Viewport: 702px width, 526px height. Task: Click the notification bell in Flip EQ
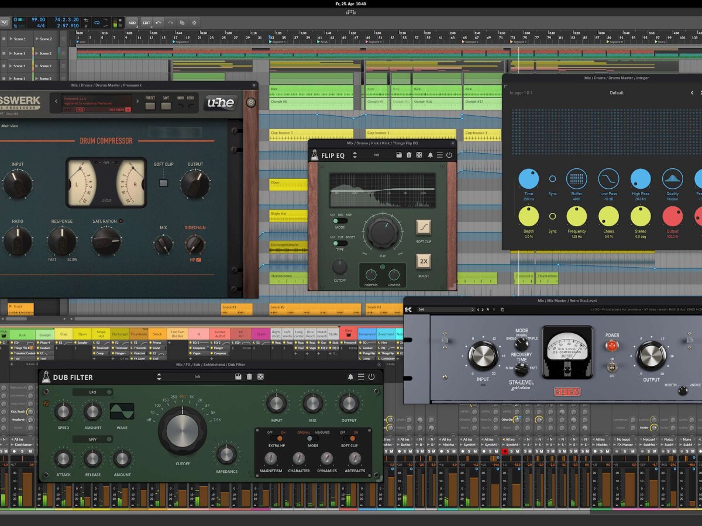tap(430, 155)
